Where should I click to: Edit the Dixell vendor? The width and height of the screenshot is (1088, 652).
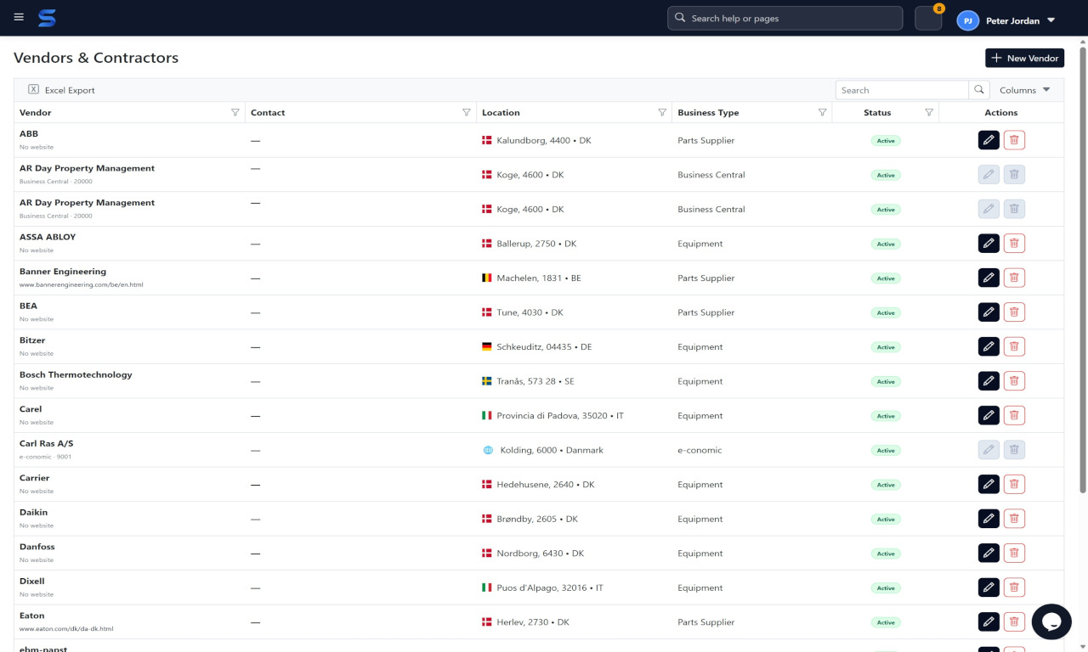point(989,587)
